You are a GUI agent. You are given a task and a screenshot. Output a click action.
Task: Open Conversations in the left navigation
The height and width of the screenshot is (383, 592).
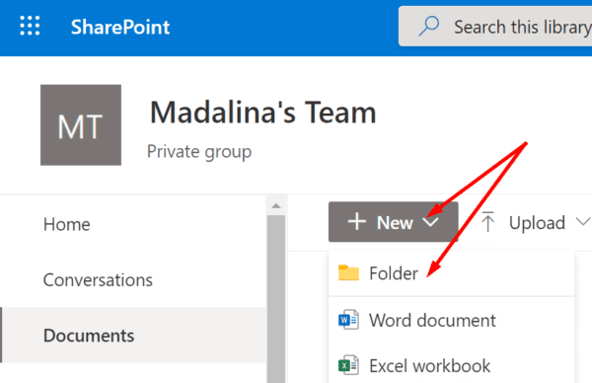(133, 280)
